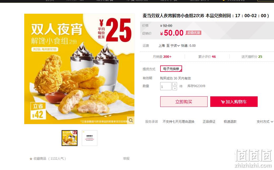
Task: Click the 立即购买 button
Action: 184,102
